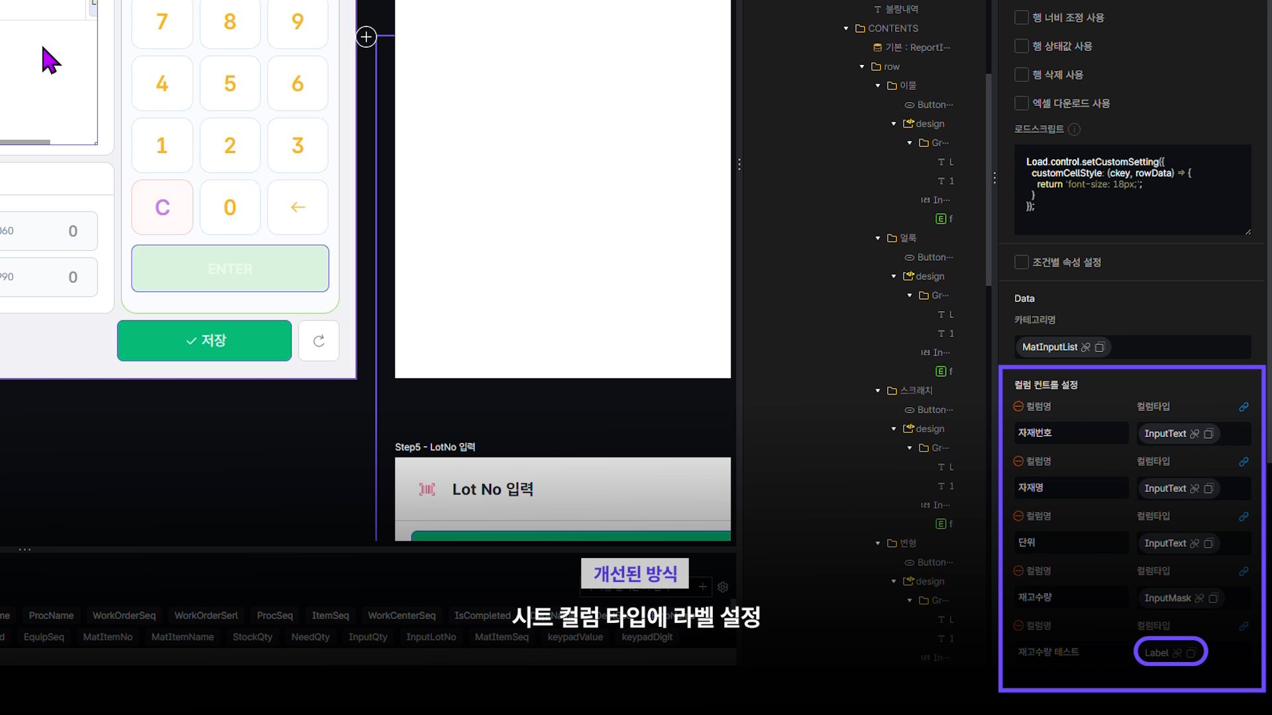Select the MatItemName data field chip
The width and height of the screenshot is (1272, 715).
tap(182, 637)
